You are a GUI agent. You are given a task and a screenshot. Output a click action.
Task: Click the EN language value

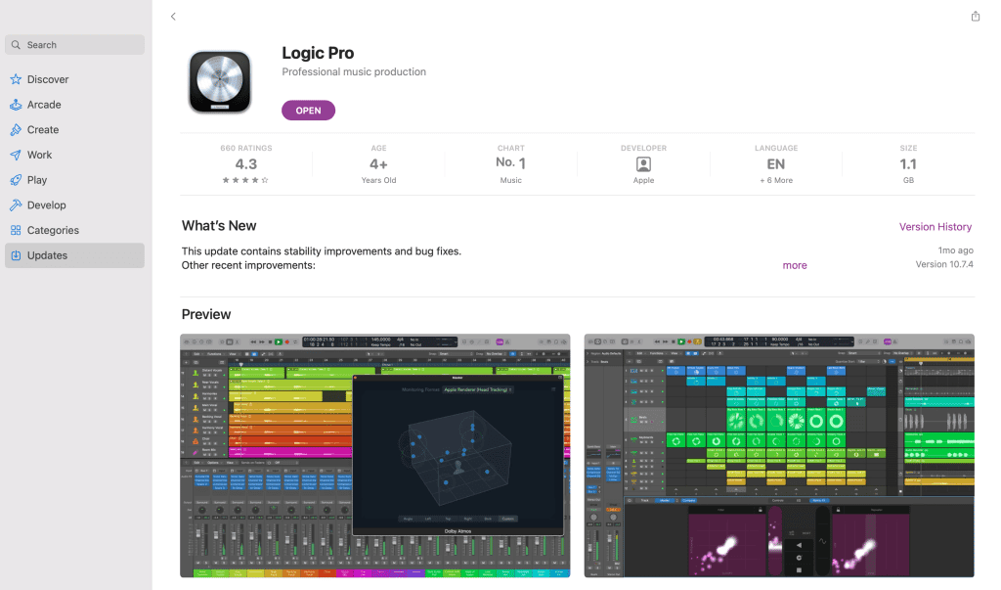coord(775,164)
